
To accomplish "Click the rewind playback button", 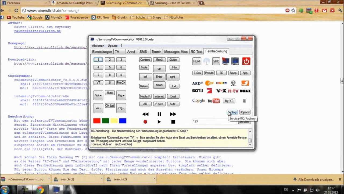I will 145,114.
